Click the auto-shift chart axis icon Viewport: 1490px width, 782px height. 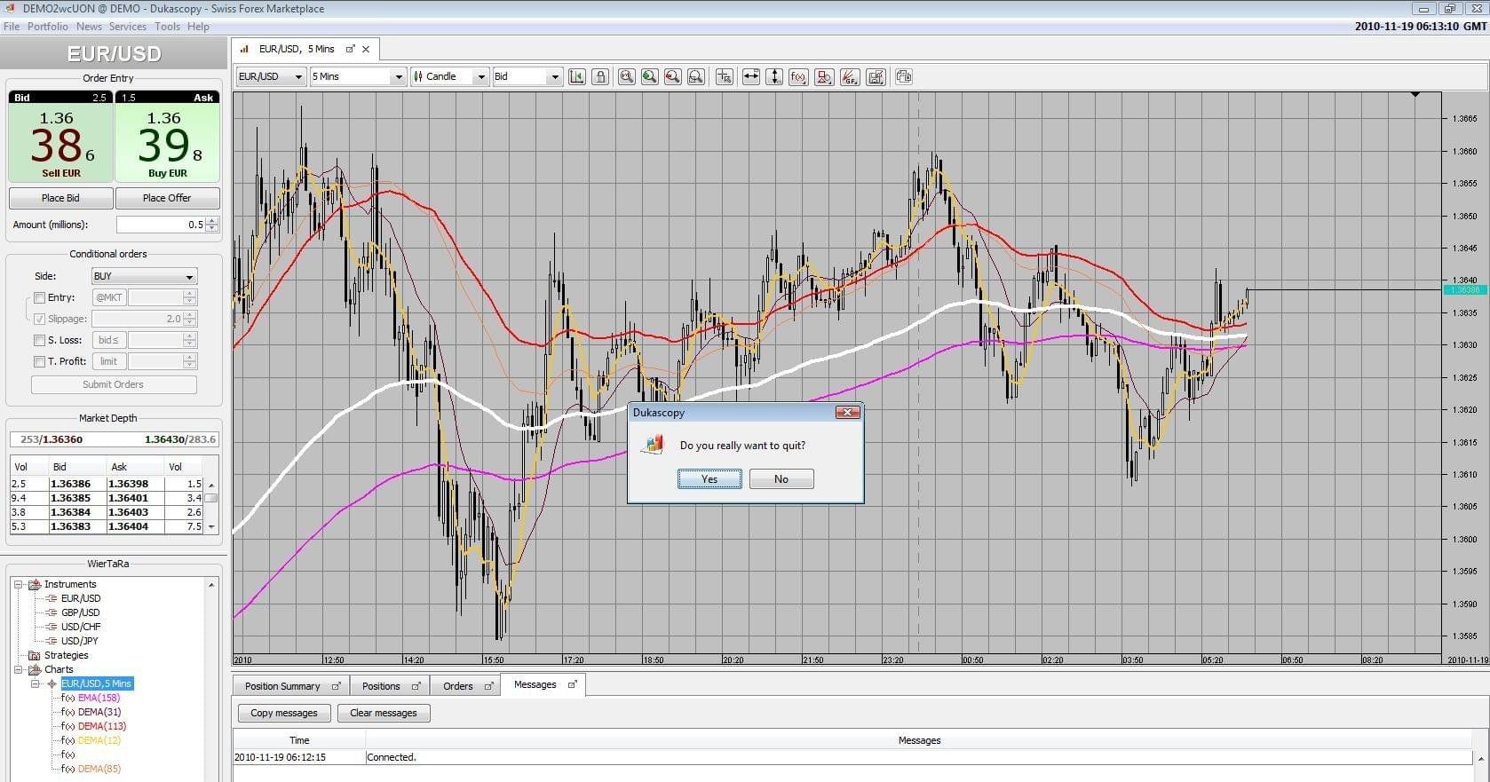[x=576, y=76]
